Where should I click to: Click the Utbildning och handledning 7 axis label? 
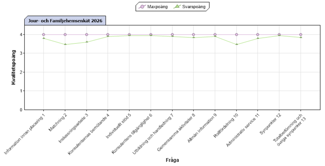pos(153,134)
